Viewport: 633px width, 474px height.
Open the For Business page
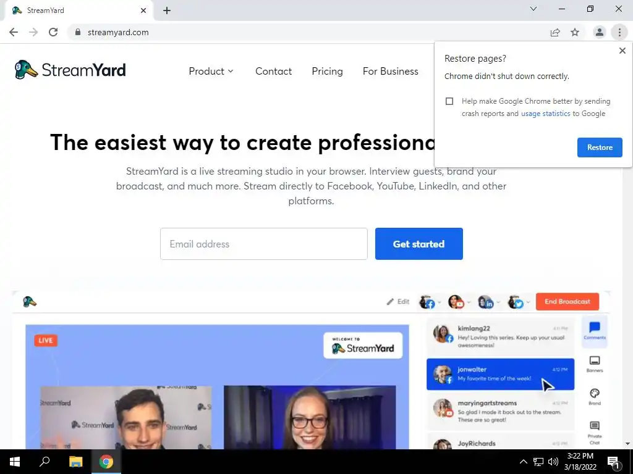click(391, 72)
